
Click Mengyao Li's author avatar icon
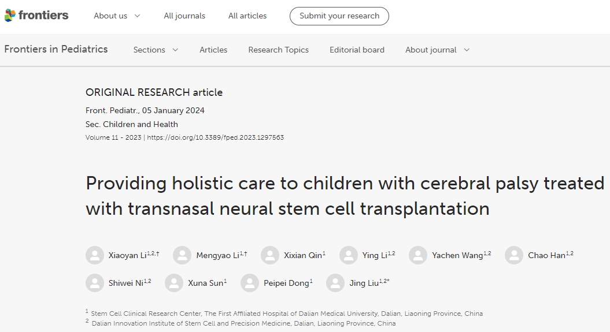coord(182,255)
